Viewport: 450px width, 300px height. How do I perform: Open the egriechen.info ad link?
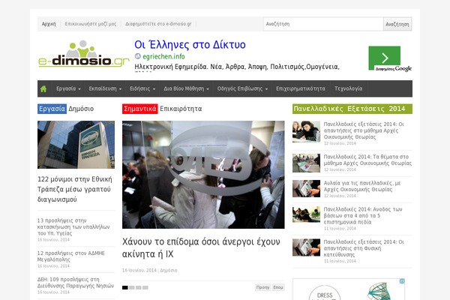[x=163, y=56]
